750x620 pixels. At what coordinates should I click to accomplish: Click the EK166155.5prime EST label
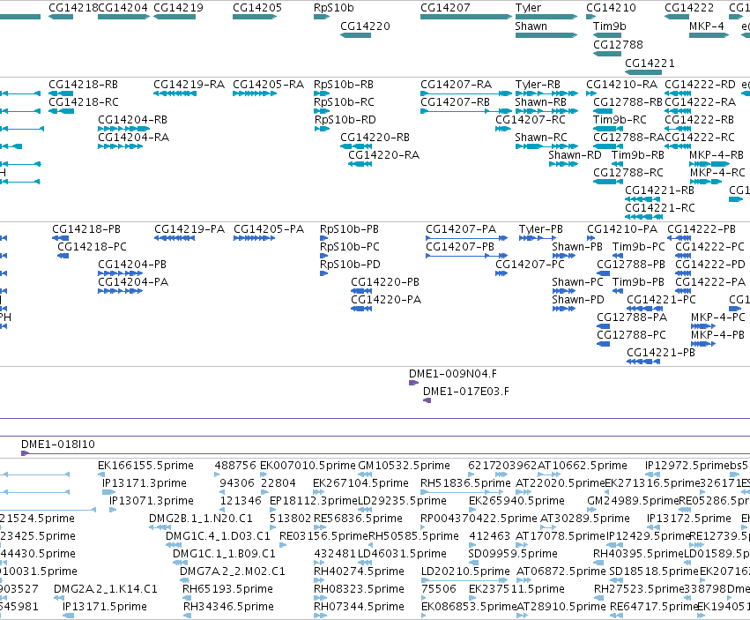(145, 467)
